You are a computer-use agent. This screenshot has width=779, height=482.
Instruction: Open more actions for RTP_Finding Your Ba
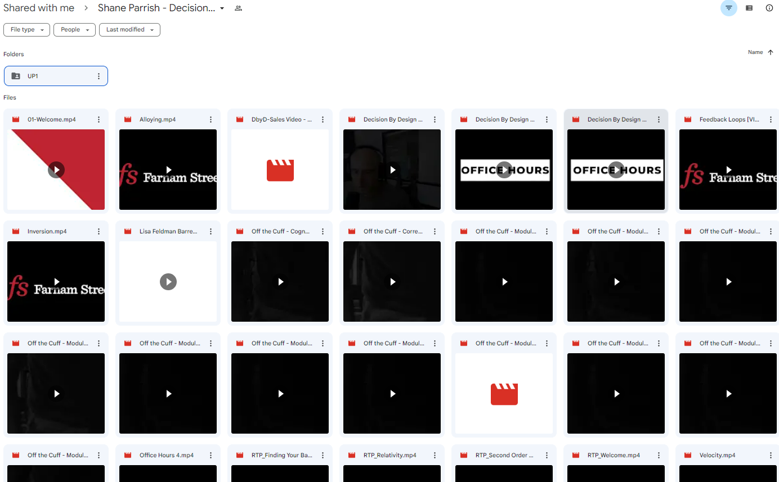click(x=323, y=456)
